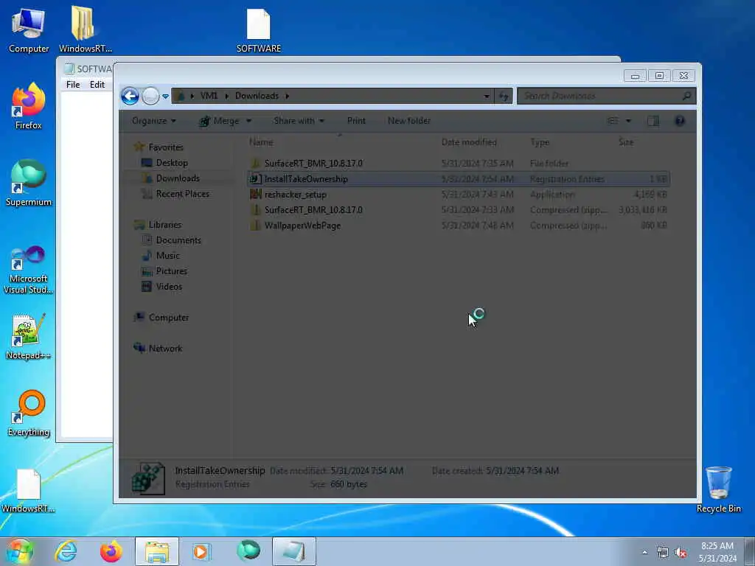The image size is (755, 566).
Task: Sort files by the Type column
Action: [540, 142]
